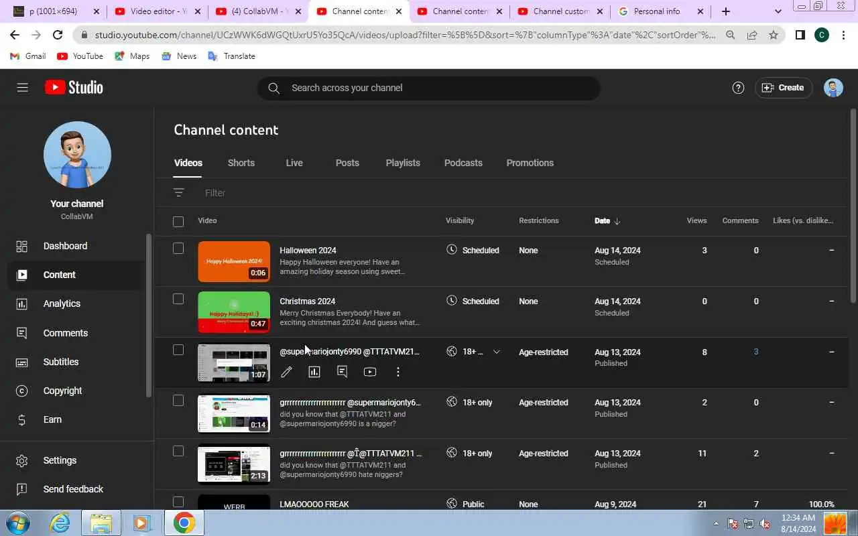Screen dimensions: 858x536
Task: Check the 0:14 video row checkbox
Action: click(x=178, y=401)
